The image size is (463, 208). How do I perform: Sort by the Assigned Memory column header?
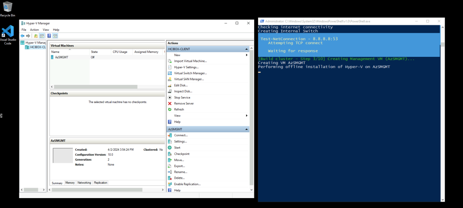(x=147, y=52)
